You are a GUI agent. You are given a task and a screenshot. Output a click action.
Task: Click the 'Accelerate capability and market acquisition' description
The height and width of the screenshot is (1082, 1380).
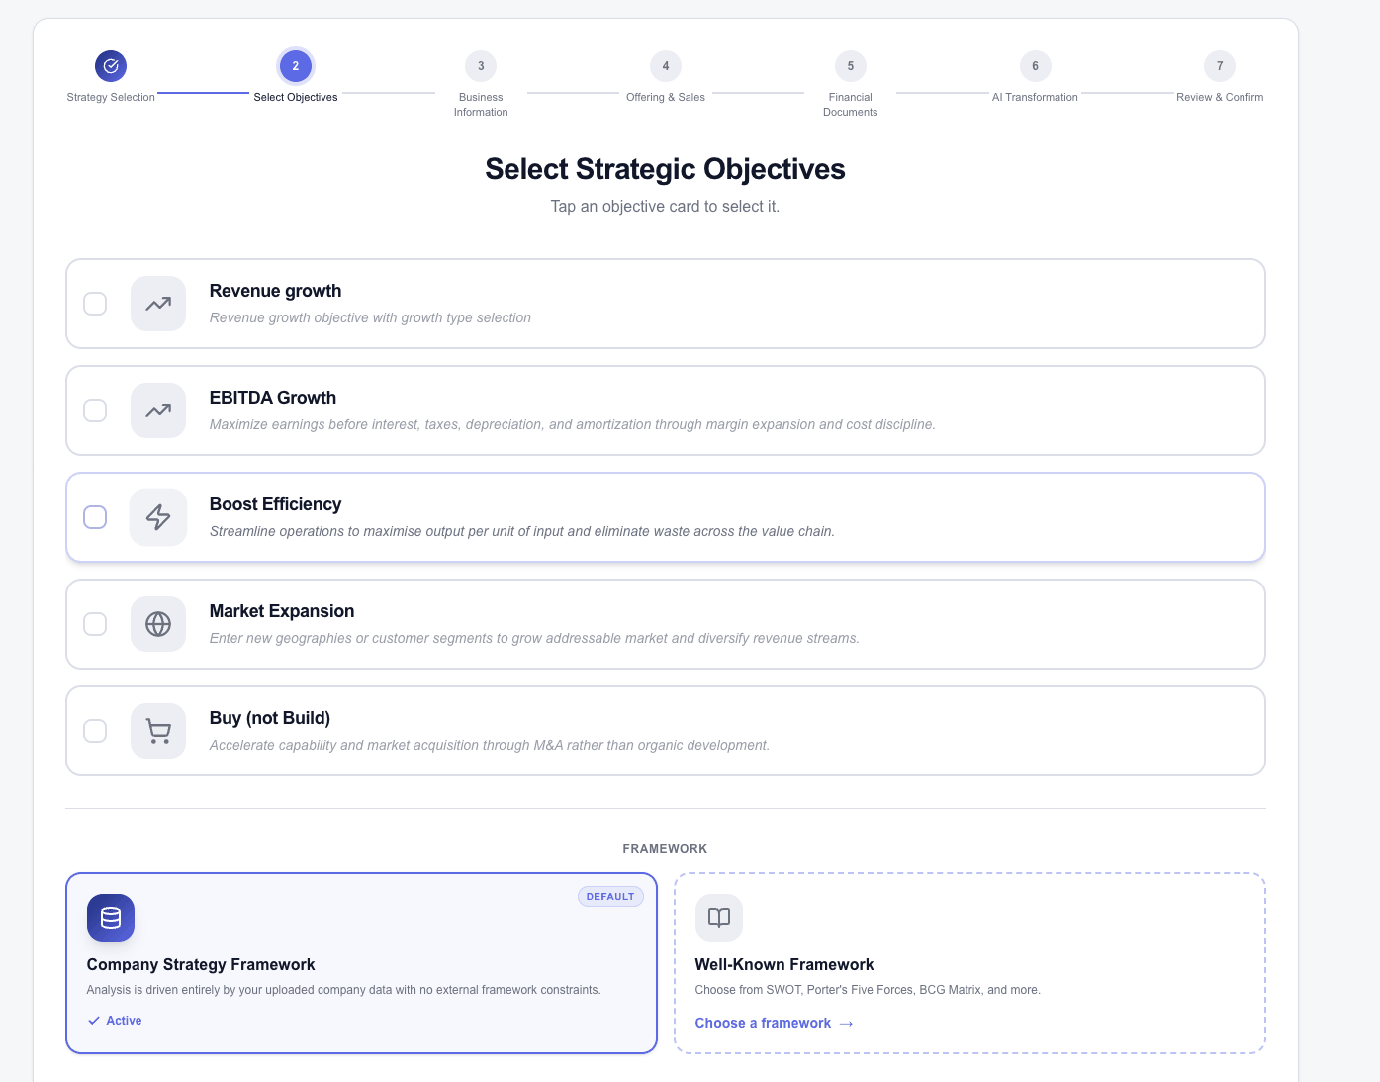click(x=489, y=745)
